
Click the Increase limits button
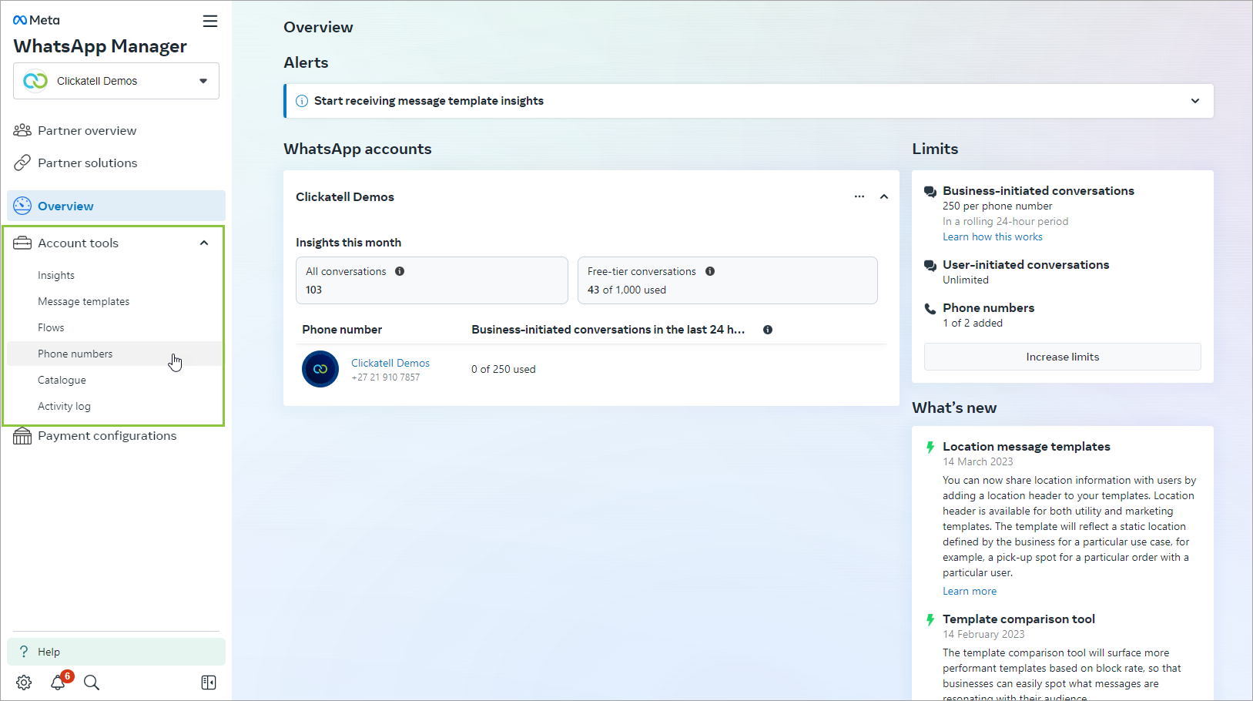pos(1062,357)
